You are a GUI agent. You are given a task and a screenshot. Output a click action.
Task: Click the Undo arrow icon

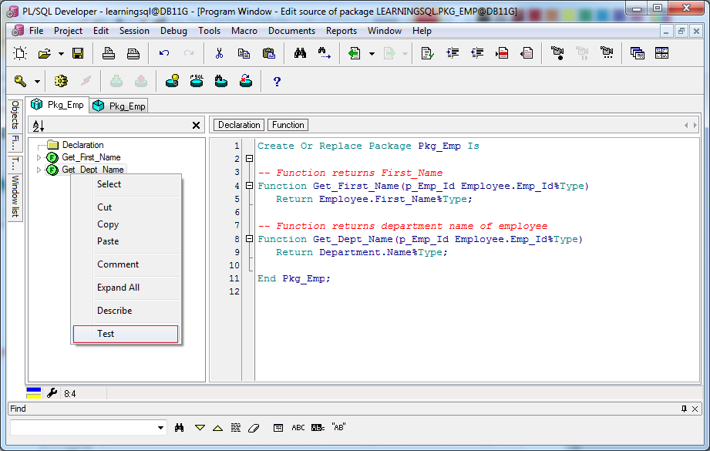click(x=164, y=53)
